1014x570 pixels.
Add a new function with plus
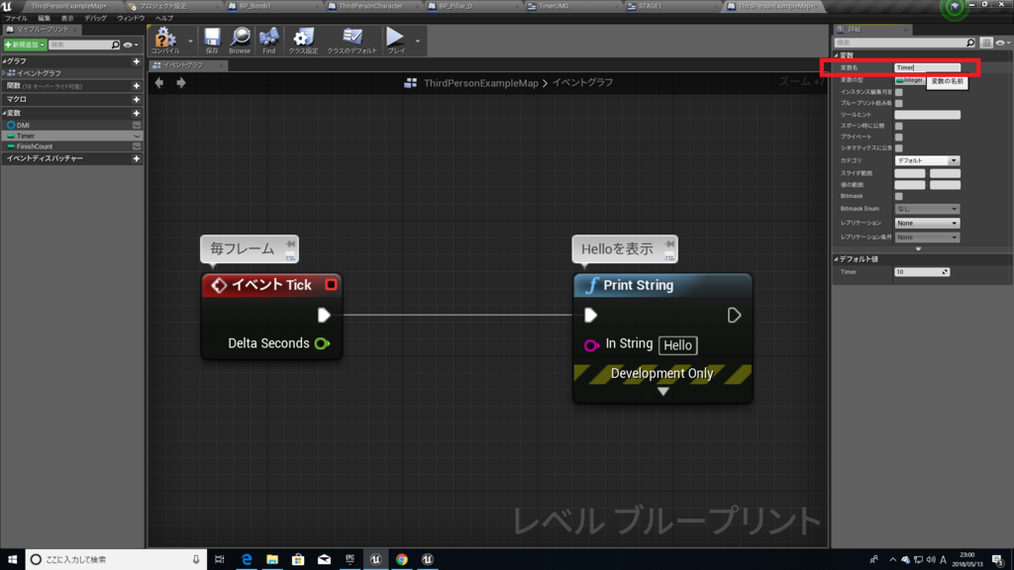click(x=137, y=86)
